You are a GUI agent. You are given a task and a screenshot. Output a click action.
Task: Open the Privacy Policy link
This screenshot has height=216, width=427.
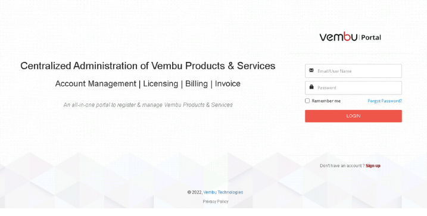point(216,202)
